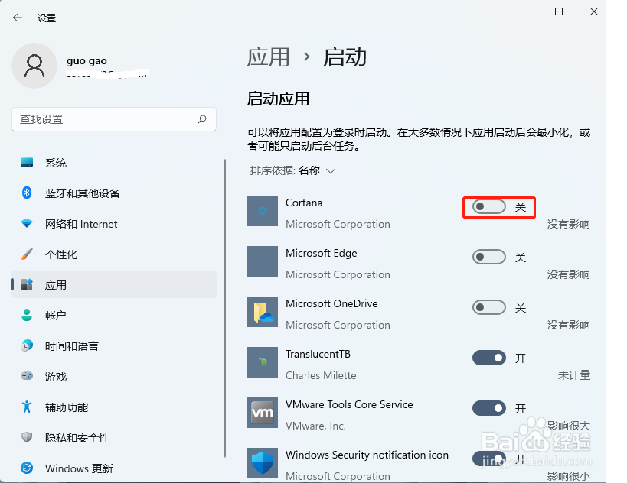Image resolution: width=627 pixels, height=483 pixels.
Task: Open 时间和语言 settings category
Action: coord(114,346)
